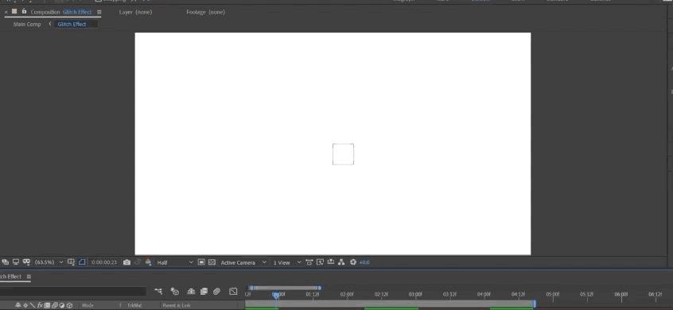Take a snapshot with the camera icon
The height and width of the screenshot is (310, 673).
(126, 262)
